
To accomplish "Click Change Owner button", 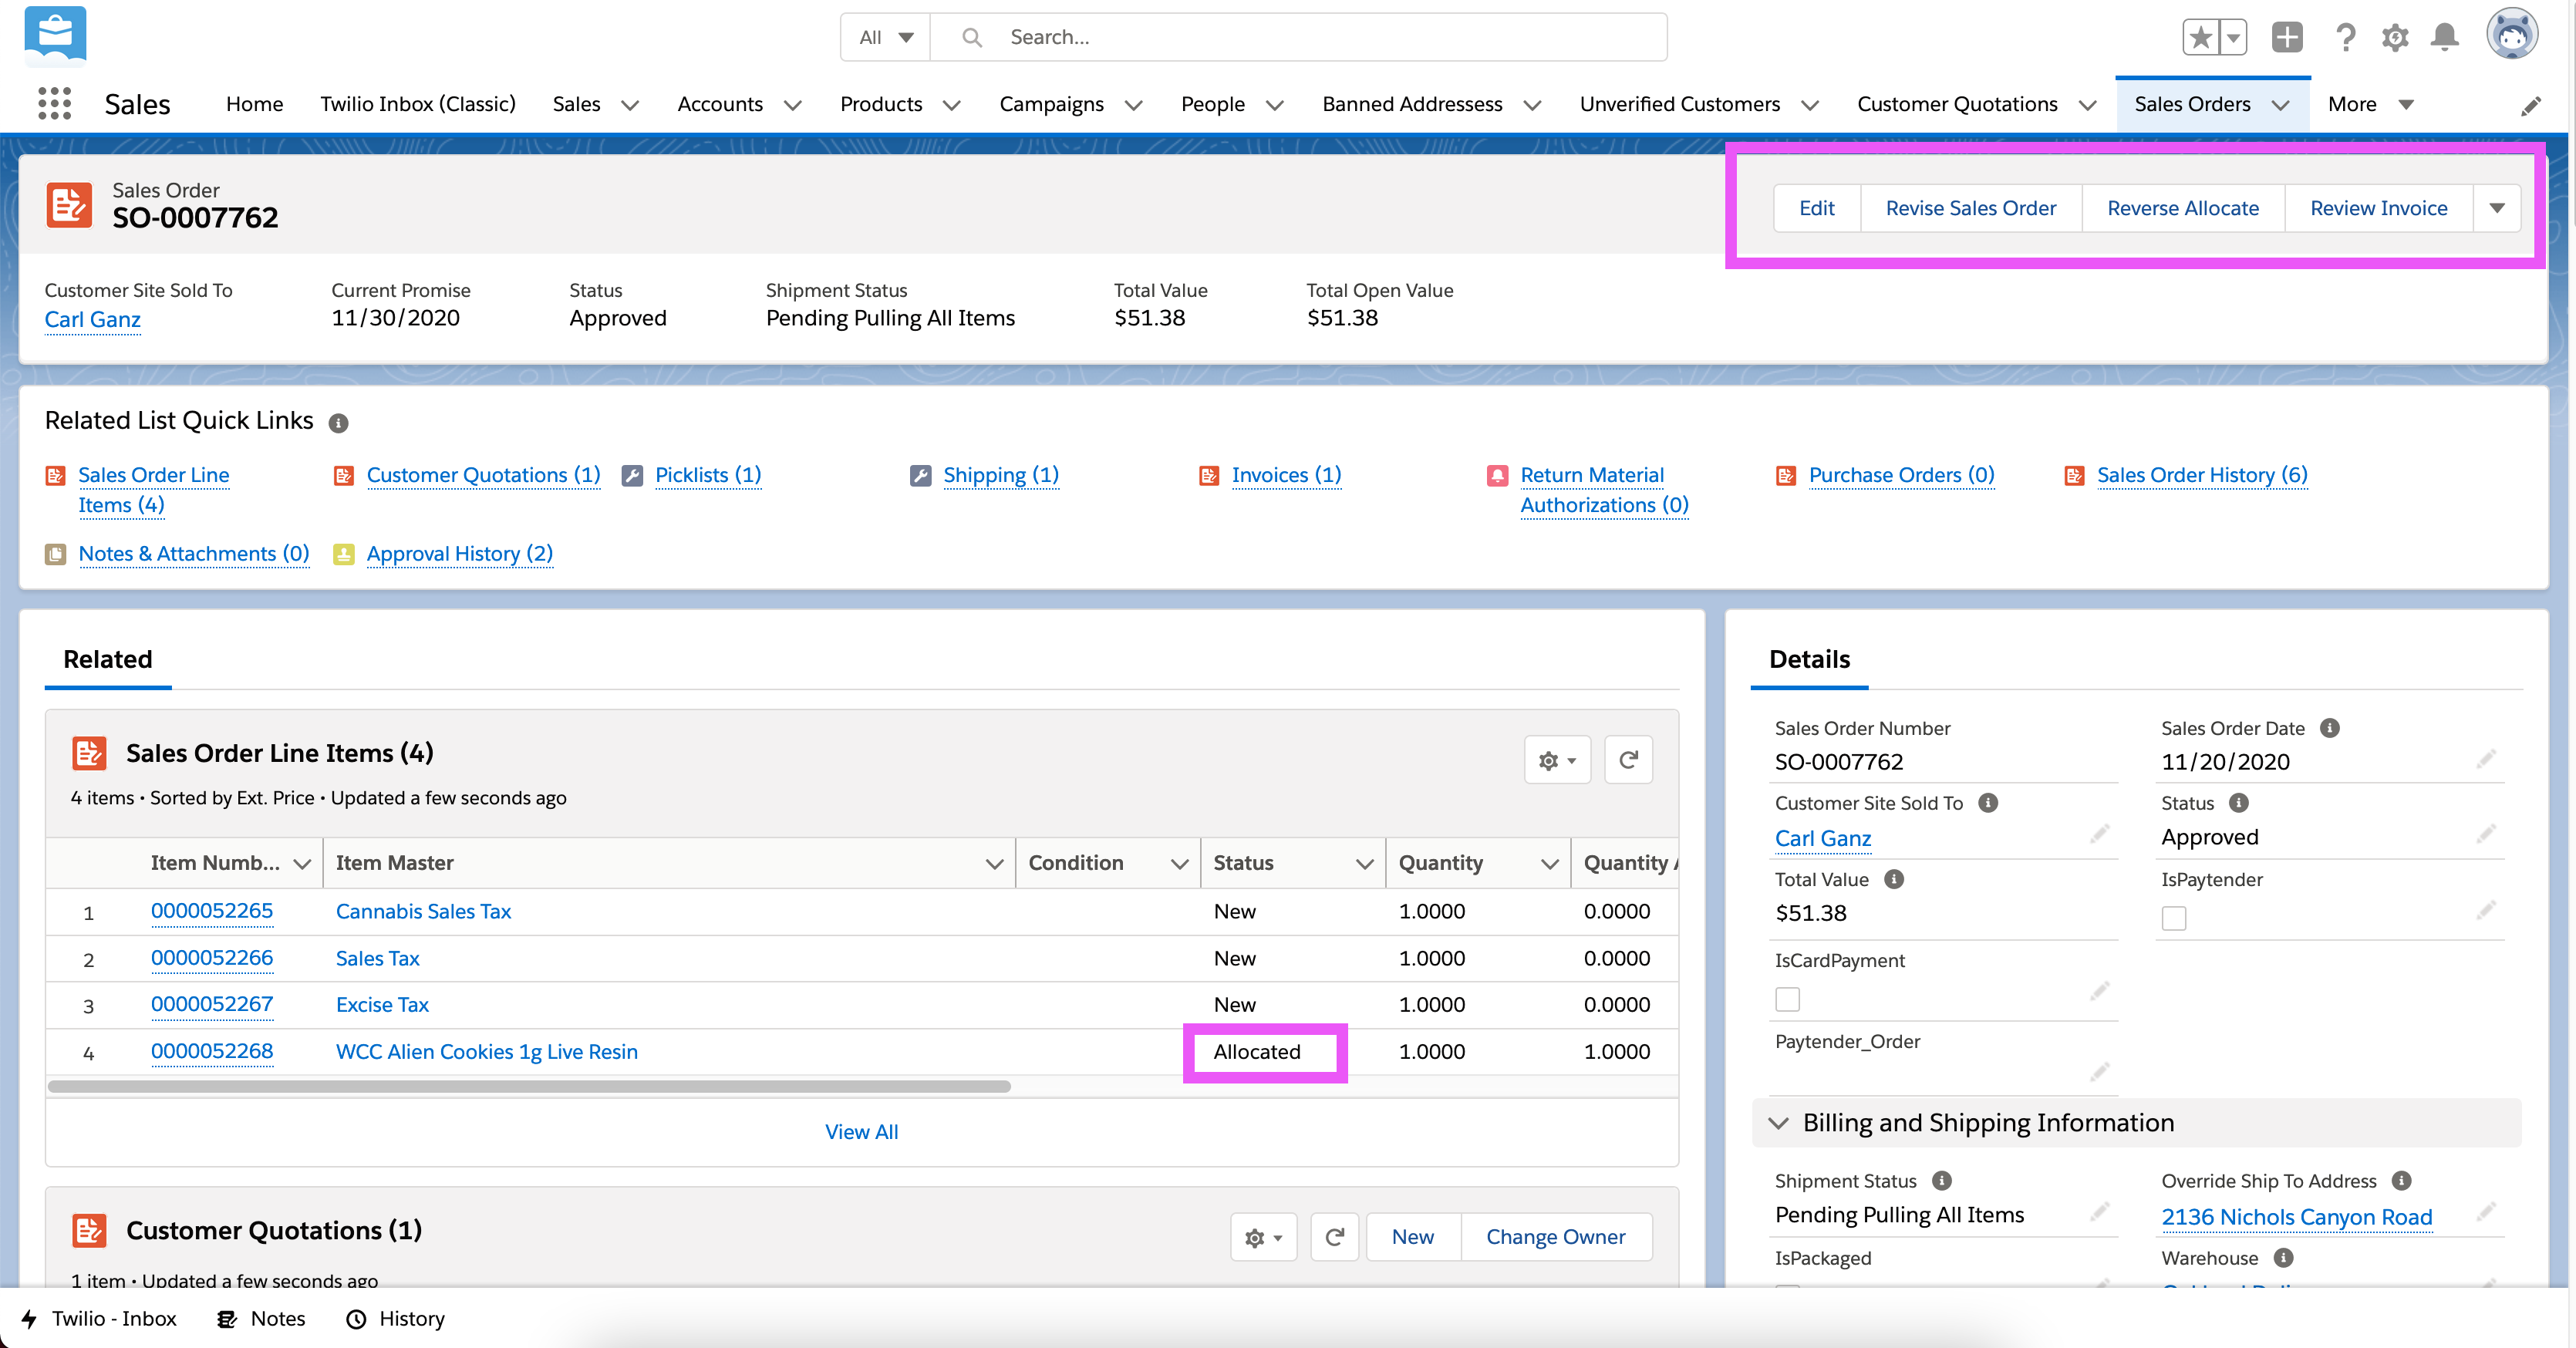I will tap(1555, 1238).
